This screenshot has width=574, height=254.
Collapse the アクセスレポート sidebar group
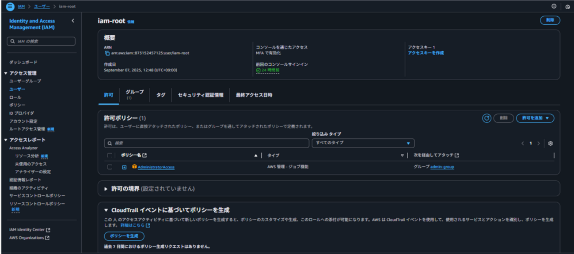[x=6, y=140]
